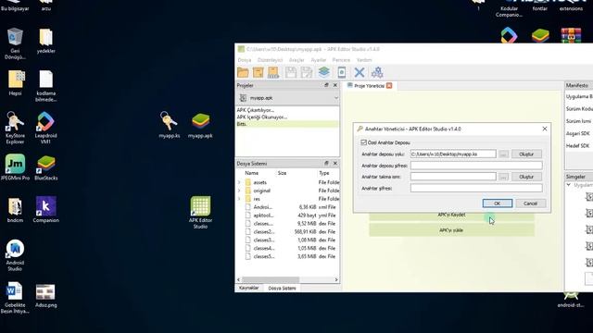
Task: Click the Save APK box toolbar icon
Action: pos(259,72)
